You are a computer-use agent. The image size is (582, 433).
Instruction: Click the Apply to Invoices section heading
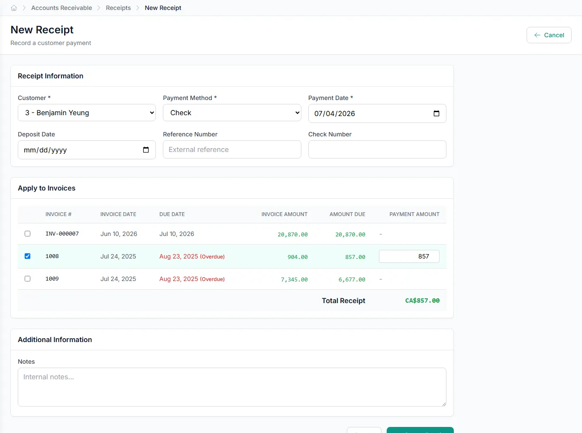coord(47,188)
